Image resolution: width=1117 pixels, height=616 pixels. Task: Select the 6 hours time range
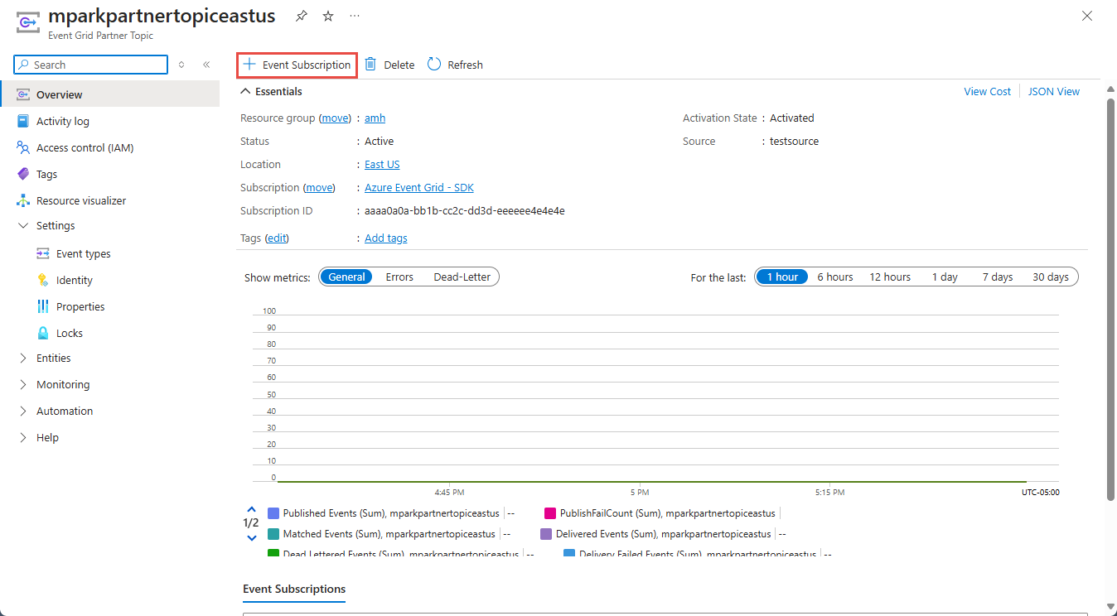pyautogui.click(x=834, y=277)
